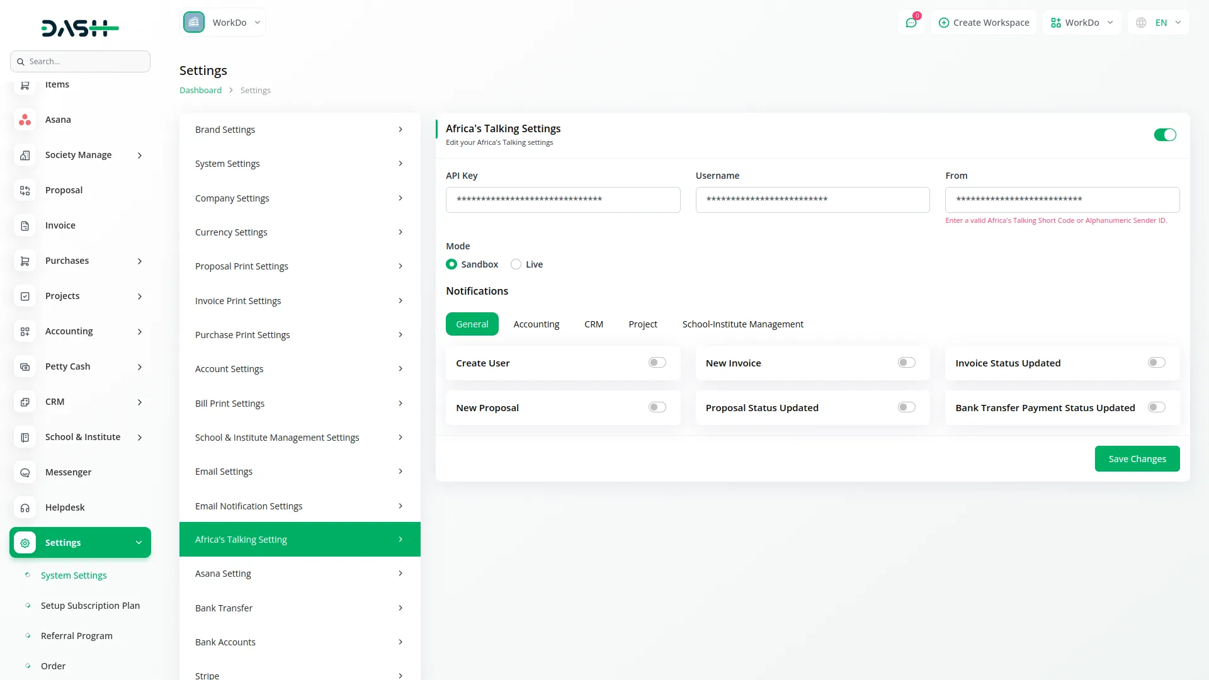Click the Messenger sidebar icon
This screenshot has width=1209, height=680.
25,472
